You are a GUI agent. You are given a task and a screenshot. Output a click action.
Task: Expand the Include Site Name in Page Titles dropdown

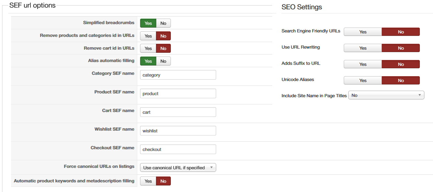386,95
